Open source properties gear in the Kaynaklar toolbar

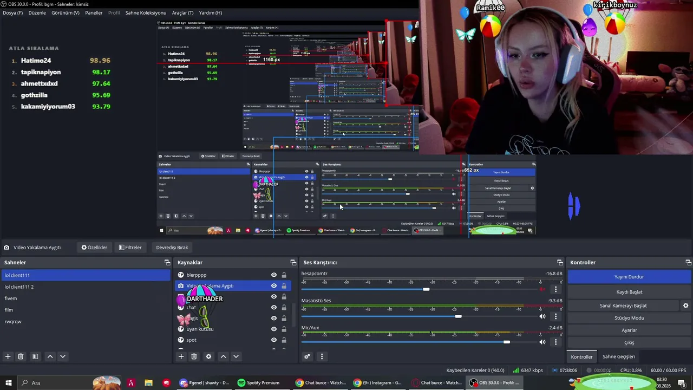pos(208,356)
